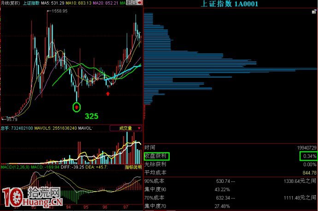Click the 平均成本 value 844.78
The height and width of the screenshot is (211, 318).
pyautogui.click(x=309, y=173)
